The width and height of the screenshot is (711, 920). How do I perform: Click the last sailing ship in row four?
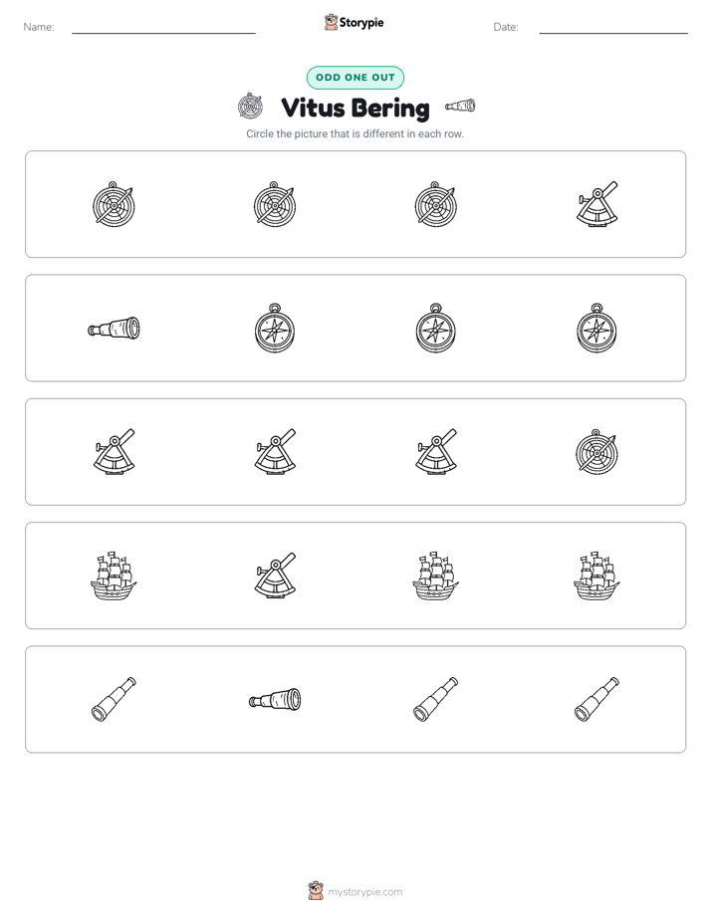point(596,575)
